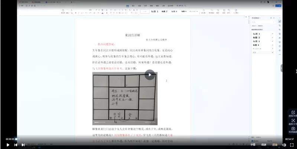Open the 倍速 playback speed menu
Viewport: 297px width, 149px height.
pos(264,145)
